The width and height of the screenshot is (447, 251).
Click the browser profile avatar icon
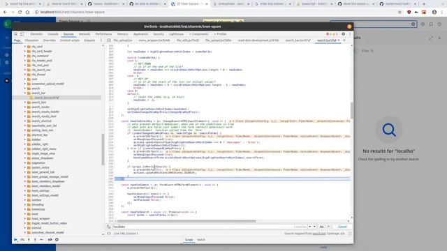pos(434,13)
